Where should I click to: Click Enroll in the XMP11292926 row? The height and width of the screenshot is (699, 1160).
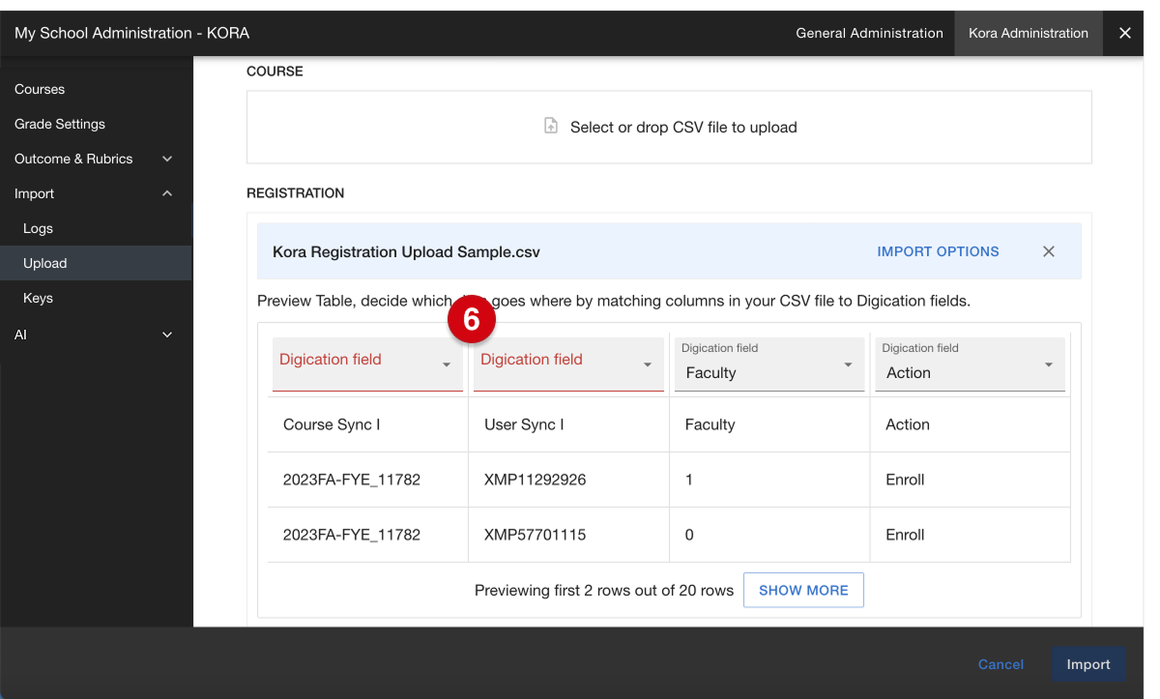pyautogui.click(x=971, y=480)
